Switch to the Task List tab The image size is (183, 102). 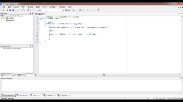pyautogui.click(x=35, y=95)
